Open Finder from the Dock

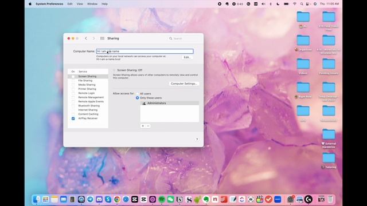tap(37, 199)
